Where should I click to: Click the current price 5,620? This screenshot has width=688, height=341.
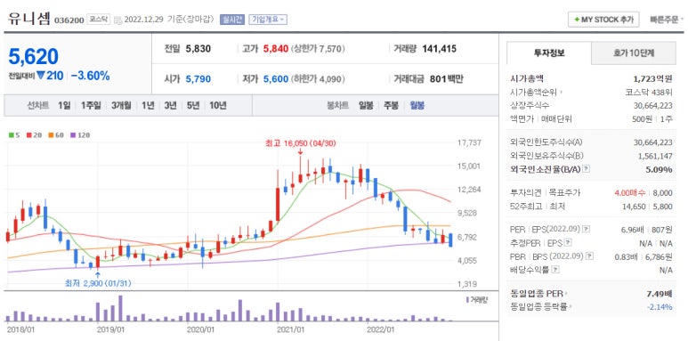[33, 57]
